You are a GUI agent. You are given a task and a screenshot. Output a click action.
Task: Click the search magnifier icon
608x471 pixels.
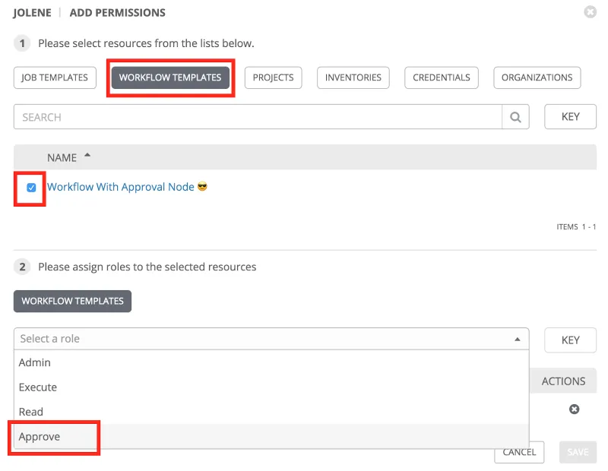click(515, 117)
